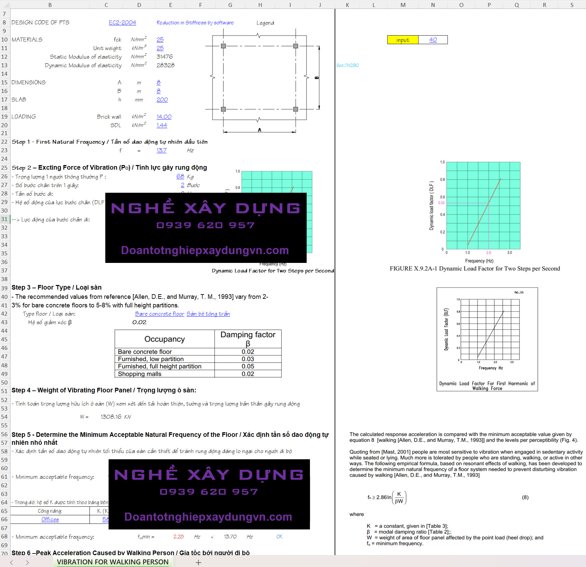Select the fck value 25 cell
Image resolution: width=586 pixels, height=567 pixels.
tap(160, 40)
